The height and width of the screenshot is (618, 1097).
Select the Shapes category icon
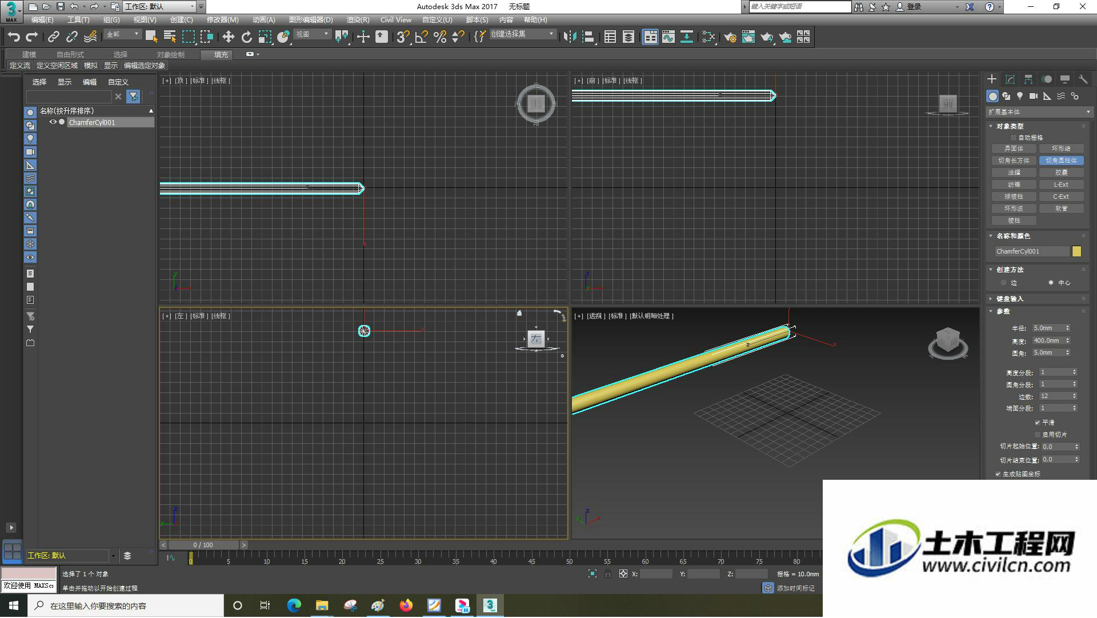point(1006,97)
